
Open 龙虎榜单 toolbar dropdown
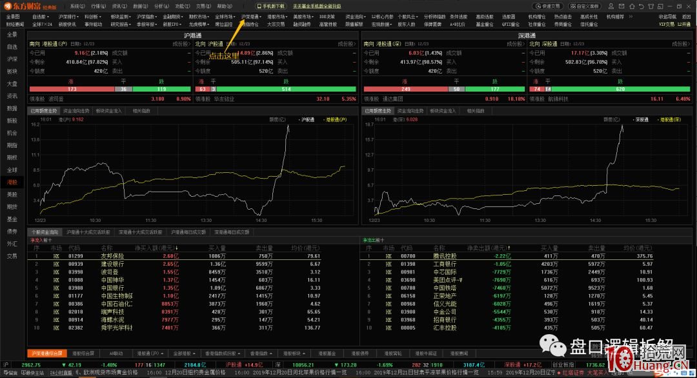point(199,25)
